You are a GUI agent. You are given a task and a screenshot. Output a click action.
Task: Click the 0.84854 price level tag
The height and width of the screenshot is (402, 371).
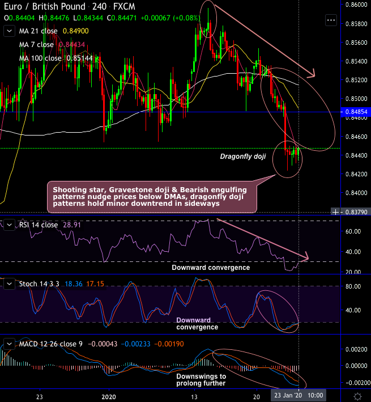356,112
